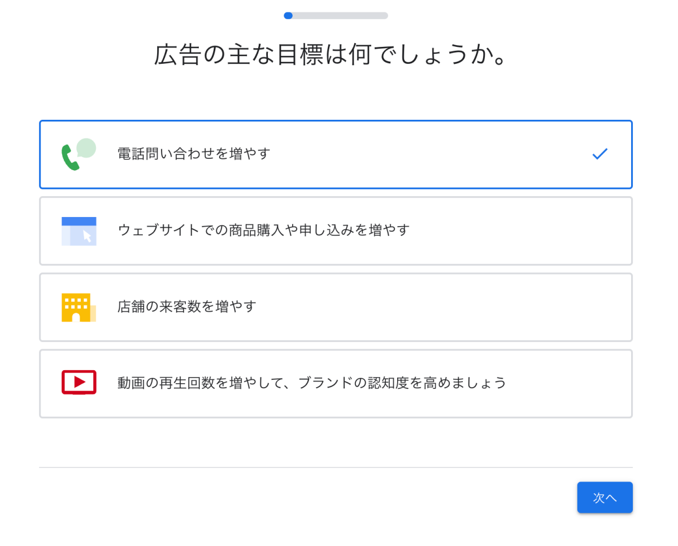This screenshot has width=678, height=546.
Task: Click the heading 広告の主な目標は何でしょうか。
Action: coord(333,55)
